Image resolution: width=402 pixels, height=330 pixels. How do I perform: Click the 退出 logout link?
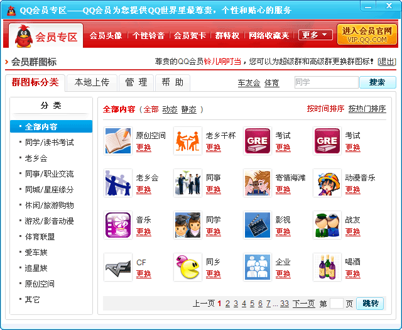(387, 62)
